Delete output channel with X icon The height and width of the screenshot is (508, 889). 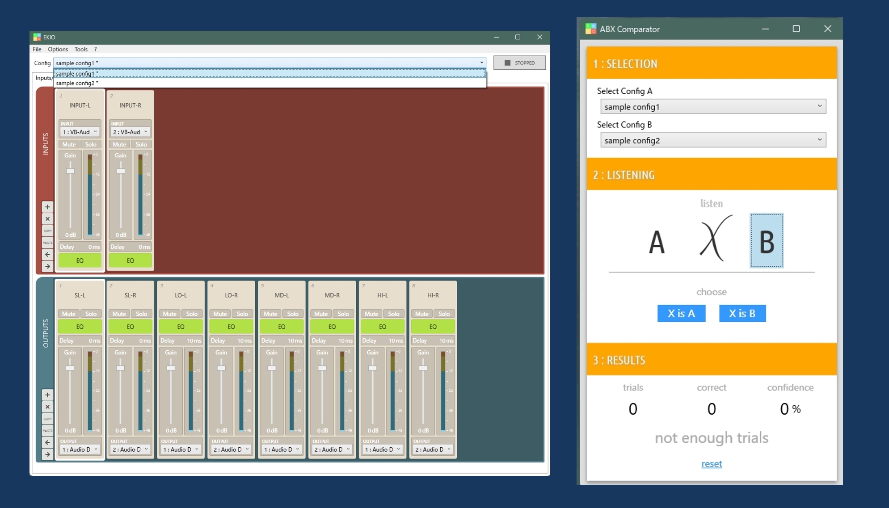pyautogui.click(x=47, y=407)
